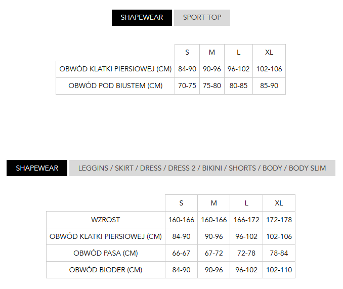Click the 85-90 cell in top table
Image resolution: width=343 pixels, height=289 pixels.
pos(269,86)
